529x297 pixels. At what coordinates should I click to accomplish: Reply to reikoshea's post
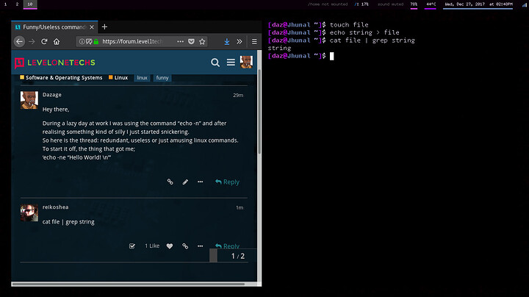tap(227, 246)
